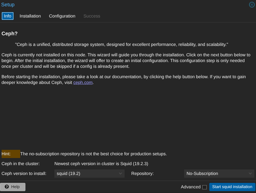Select the greyed-out Success tab
This screenshot has height=193, width=256.
coord(92,16)
